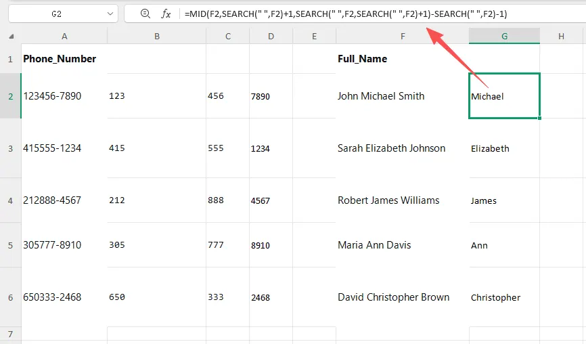The image size is (586, 344).
Task: Click the Phone_Number header cell
Action: pyautogui.click(x=60, y=59)
